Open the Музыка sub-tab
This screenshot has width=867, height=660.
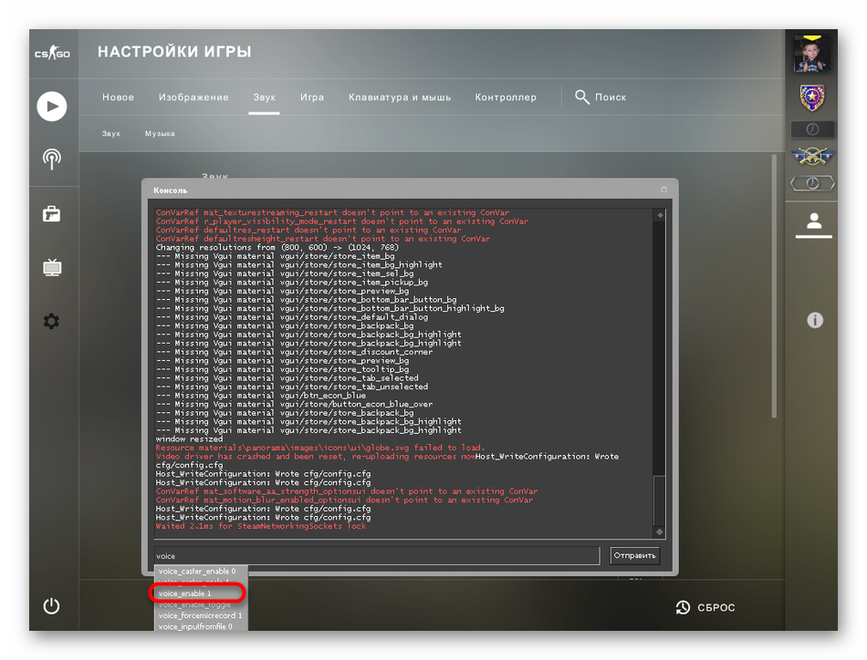pos(160,134)
